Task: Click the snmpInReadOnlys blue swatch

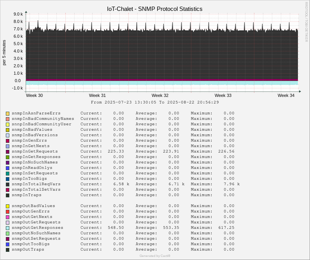Action: tap(7, 168)
